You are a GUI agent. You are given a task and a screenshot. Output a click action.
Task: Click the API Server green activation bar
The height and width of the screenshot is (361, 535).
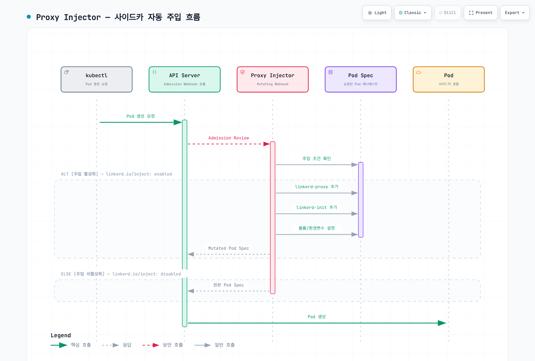pos(185,223)
